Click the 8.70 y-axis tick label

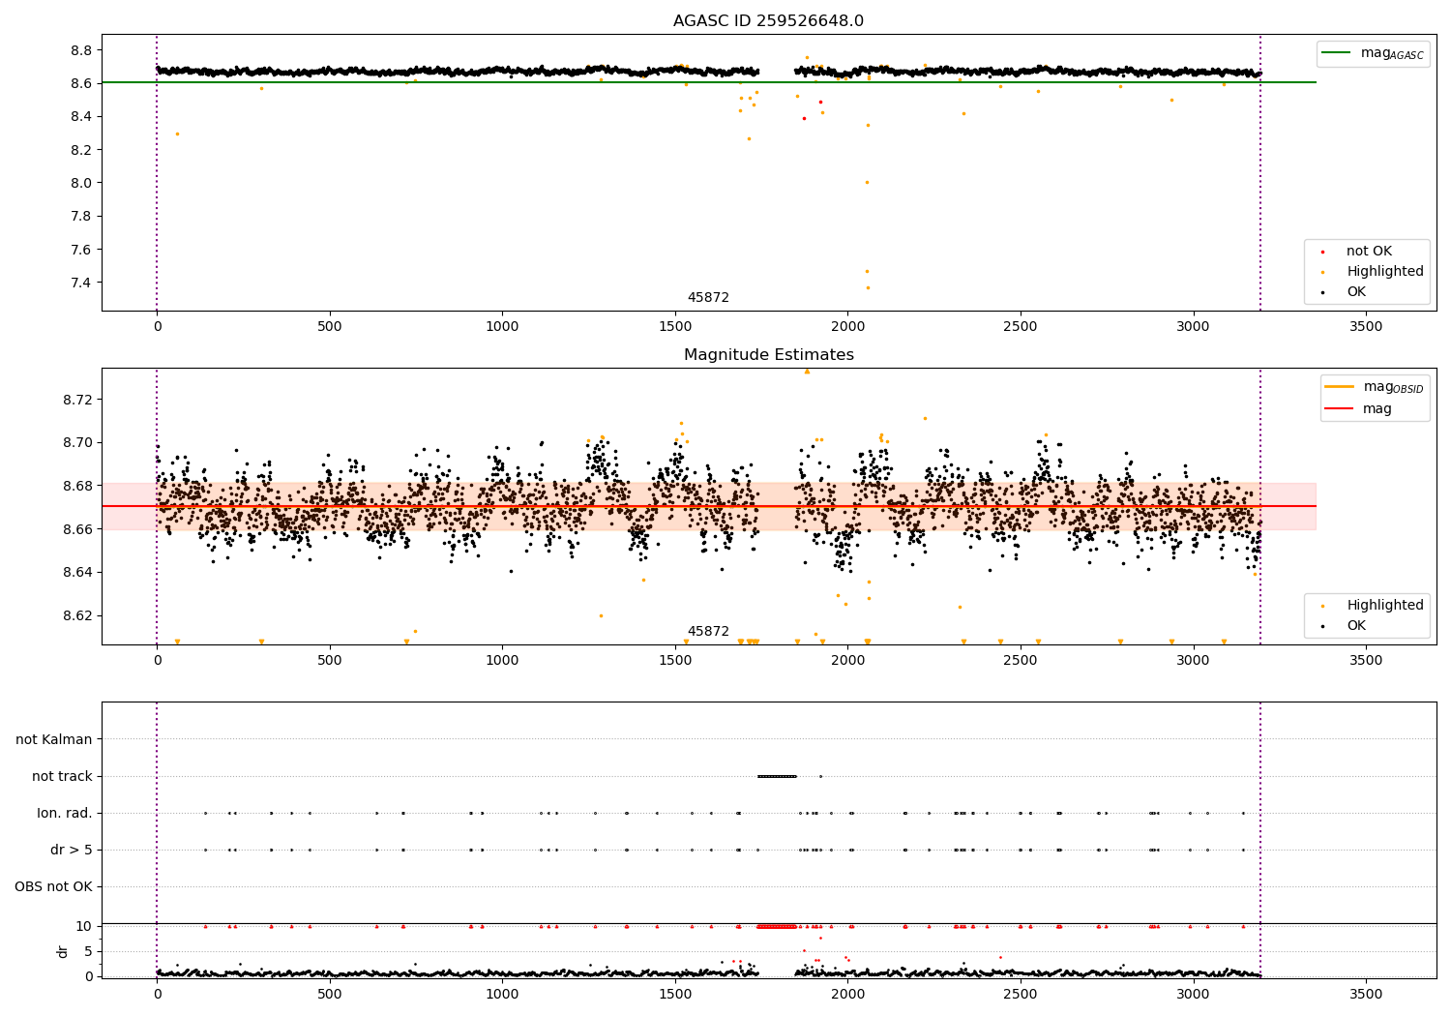(x=77, y=442)
